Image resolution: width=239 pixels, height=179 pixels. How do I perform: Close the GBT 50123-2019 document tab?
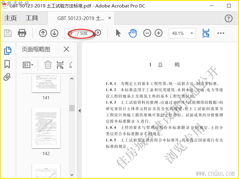[x=109, y=18]
